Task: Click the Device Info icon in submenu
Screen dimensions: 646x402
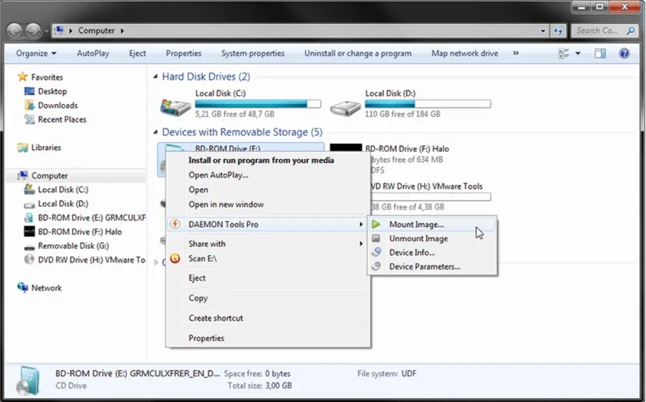Action: click(x=376, y=253)
